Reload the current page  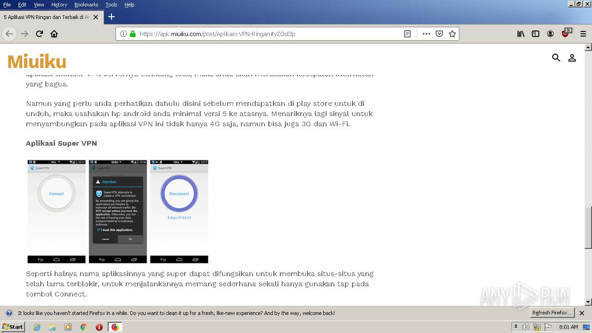(39, 34)
